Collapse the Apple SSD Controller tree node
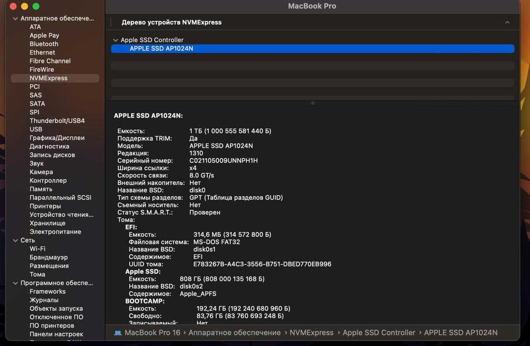530x346 pixels. 115,40
